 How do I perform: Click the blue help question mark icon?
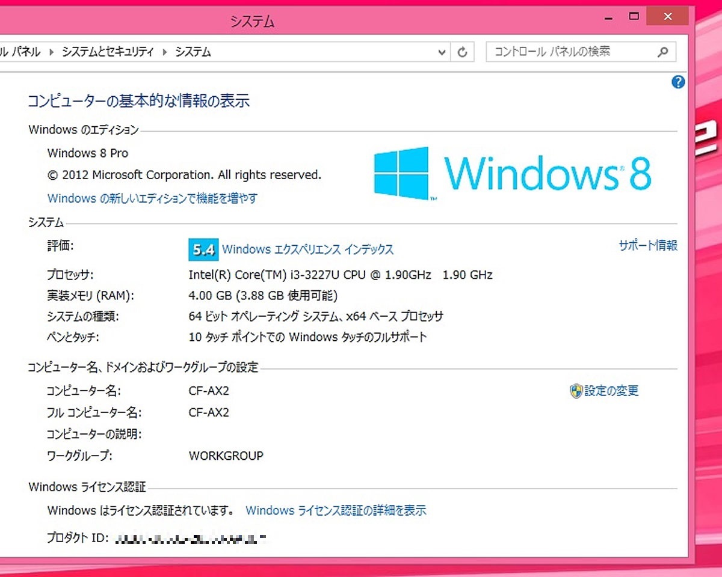(x=678, y=82)
